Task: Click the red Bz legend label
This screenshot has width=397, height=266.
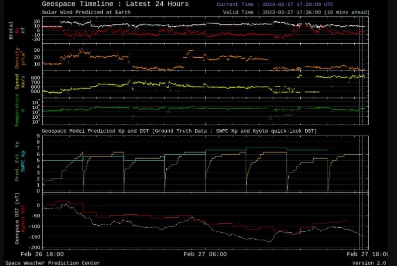Action: (17, 30)
